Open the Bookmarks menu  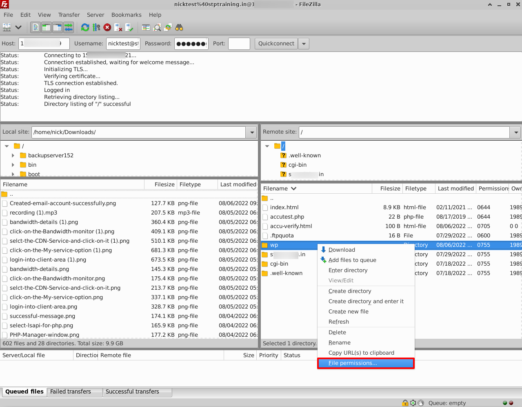point(127,15)
